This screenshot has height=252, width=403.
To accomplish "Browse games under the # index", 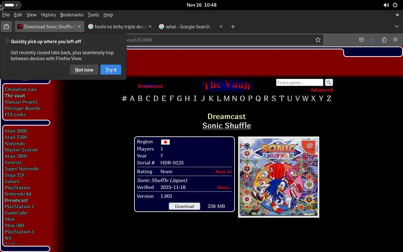I will pyautogui.click(x=124, y=99).
